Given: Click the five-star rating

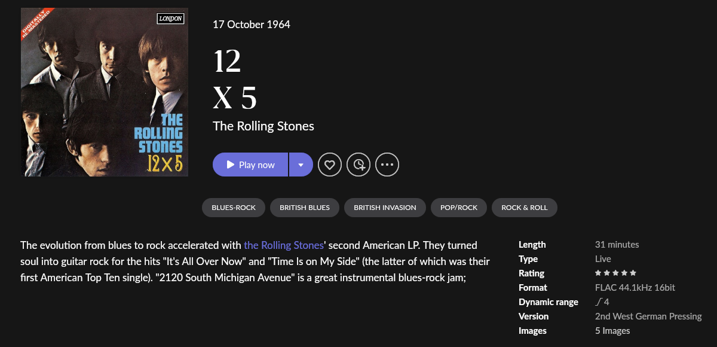Looking at the screenshot, I should tap(615, 273).
